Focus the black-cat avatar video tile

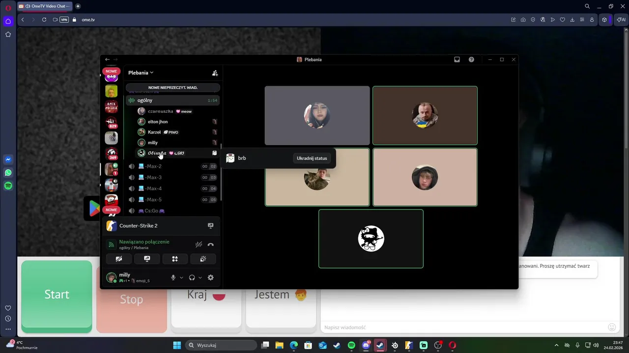click(x=371, y=239)
